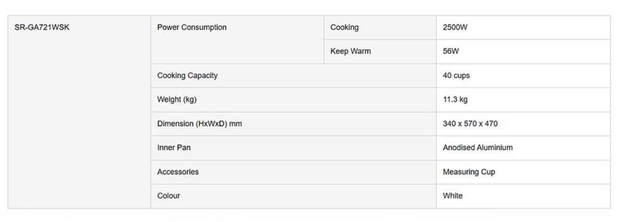Click the 2500W cooking power value
Image resolution: width=618 pixels, height=222 pixels.
pos(455,28)
